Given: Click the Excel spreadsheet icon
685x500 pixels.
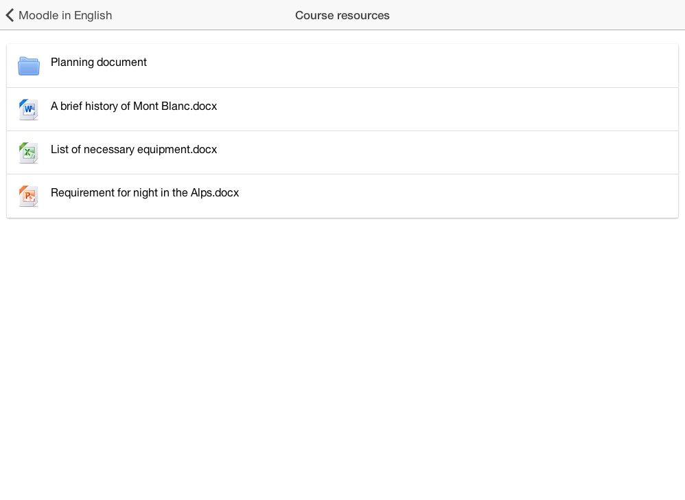Looking at the screenshot, I should (x=29, y=152).
